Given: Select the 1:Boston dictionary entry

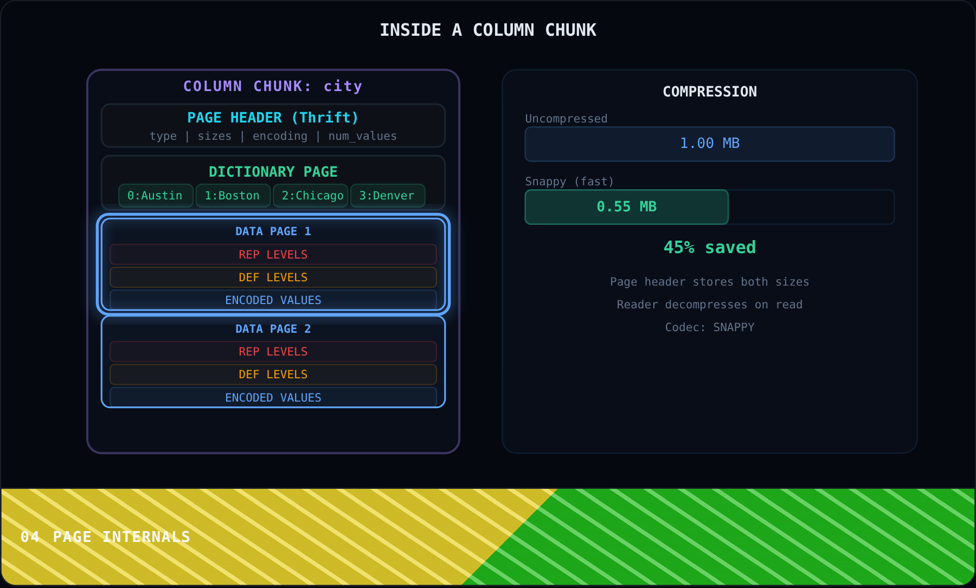Looking at the screenshot, I should [x=233, y=196].
